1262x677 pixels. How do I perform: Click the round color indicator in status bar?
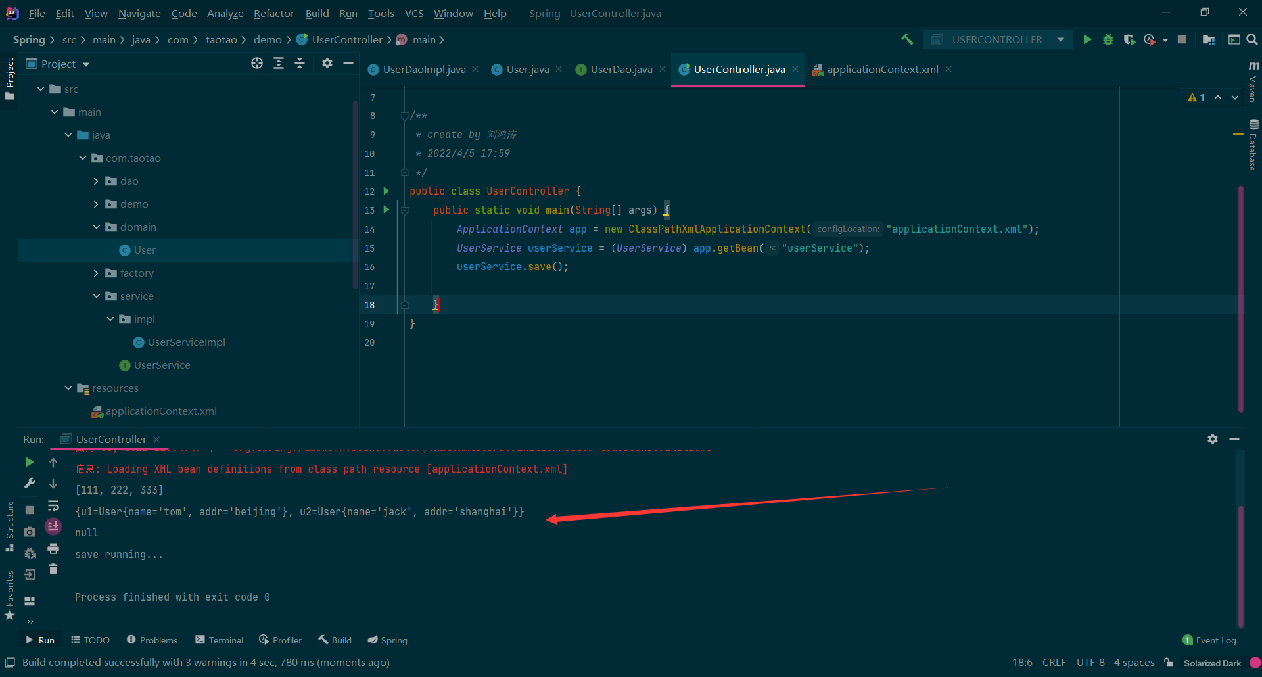(x=1255, y=663)
